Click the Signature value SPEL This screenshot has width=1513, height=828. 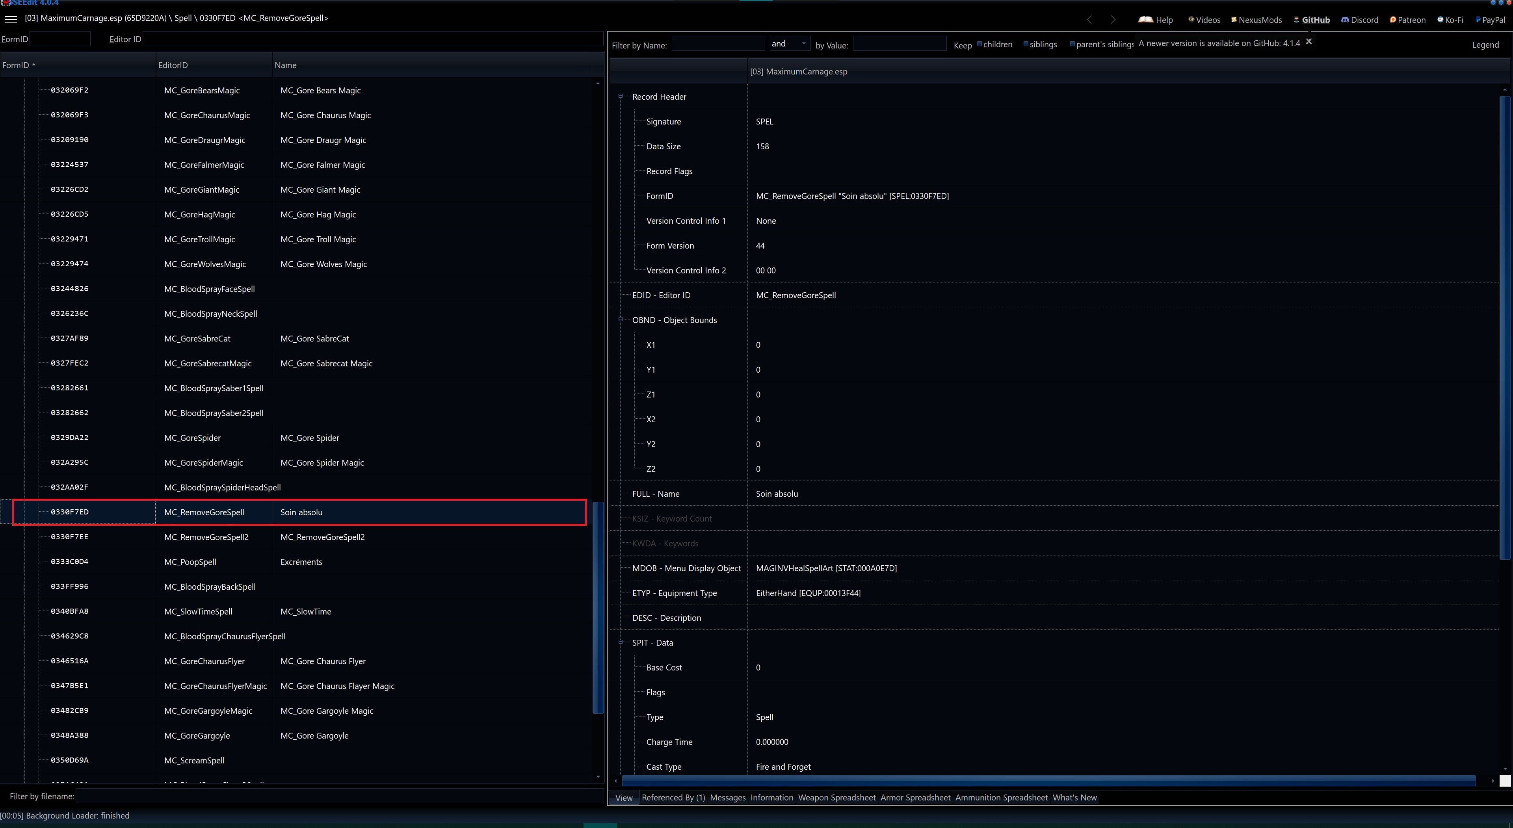(764, 122)
